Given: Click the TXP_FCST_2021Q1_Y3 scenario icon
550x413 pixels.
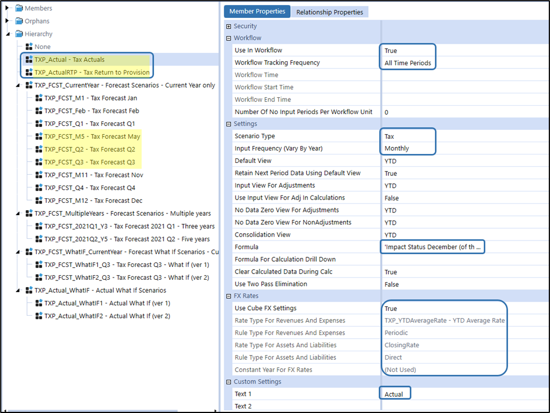Looking at the screenshot, I should (38, 226).
